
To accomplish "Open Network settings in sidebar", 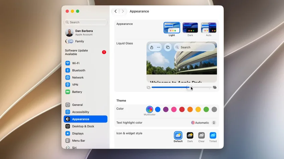I will tap(85, 78).
